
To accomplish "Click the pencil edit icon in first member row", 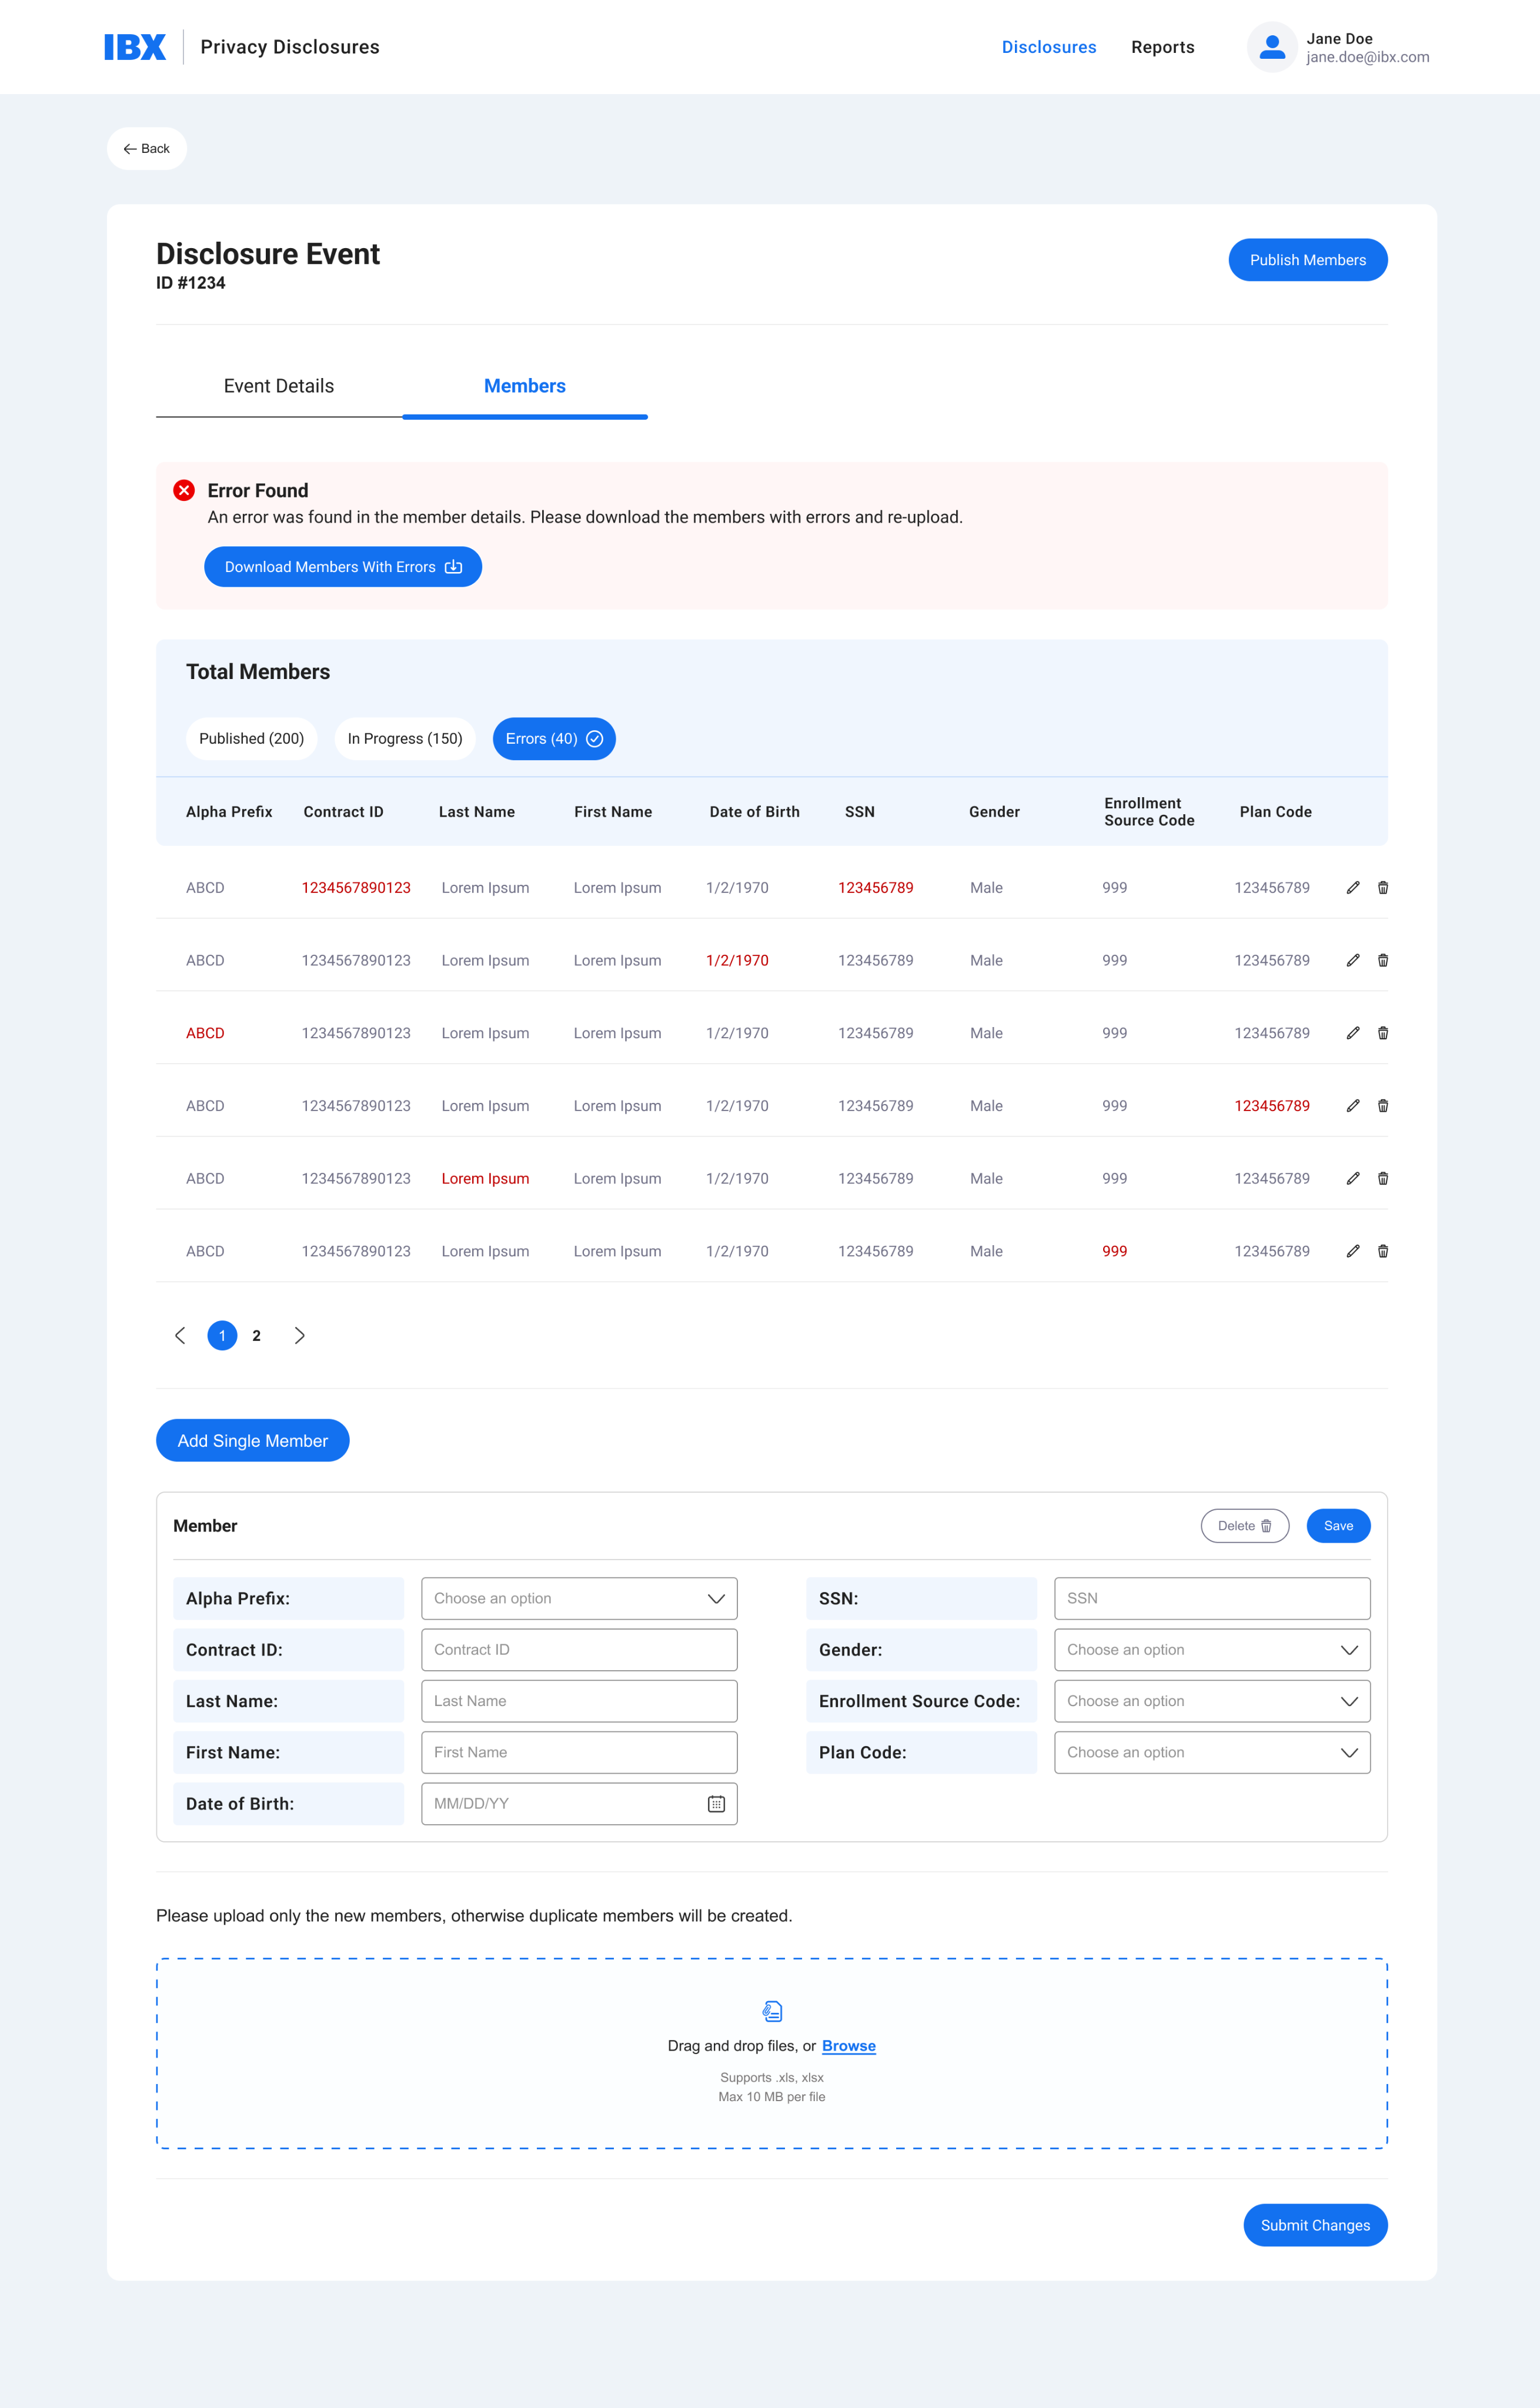I will coord(1352,887).
